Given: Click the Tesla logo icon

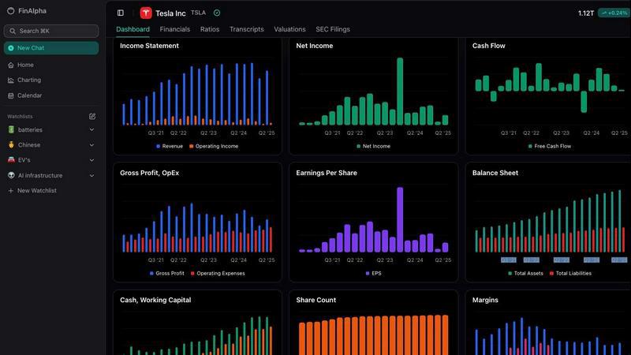Looking at the screenshot, I should click(x=146, y=13).
